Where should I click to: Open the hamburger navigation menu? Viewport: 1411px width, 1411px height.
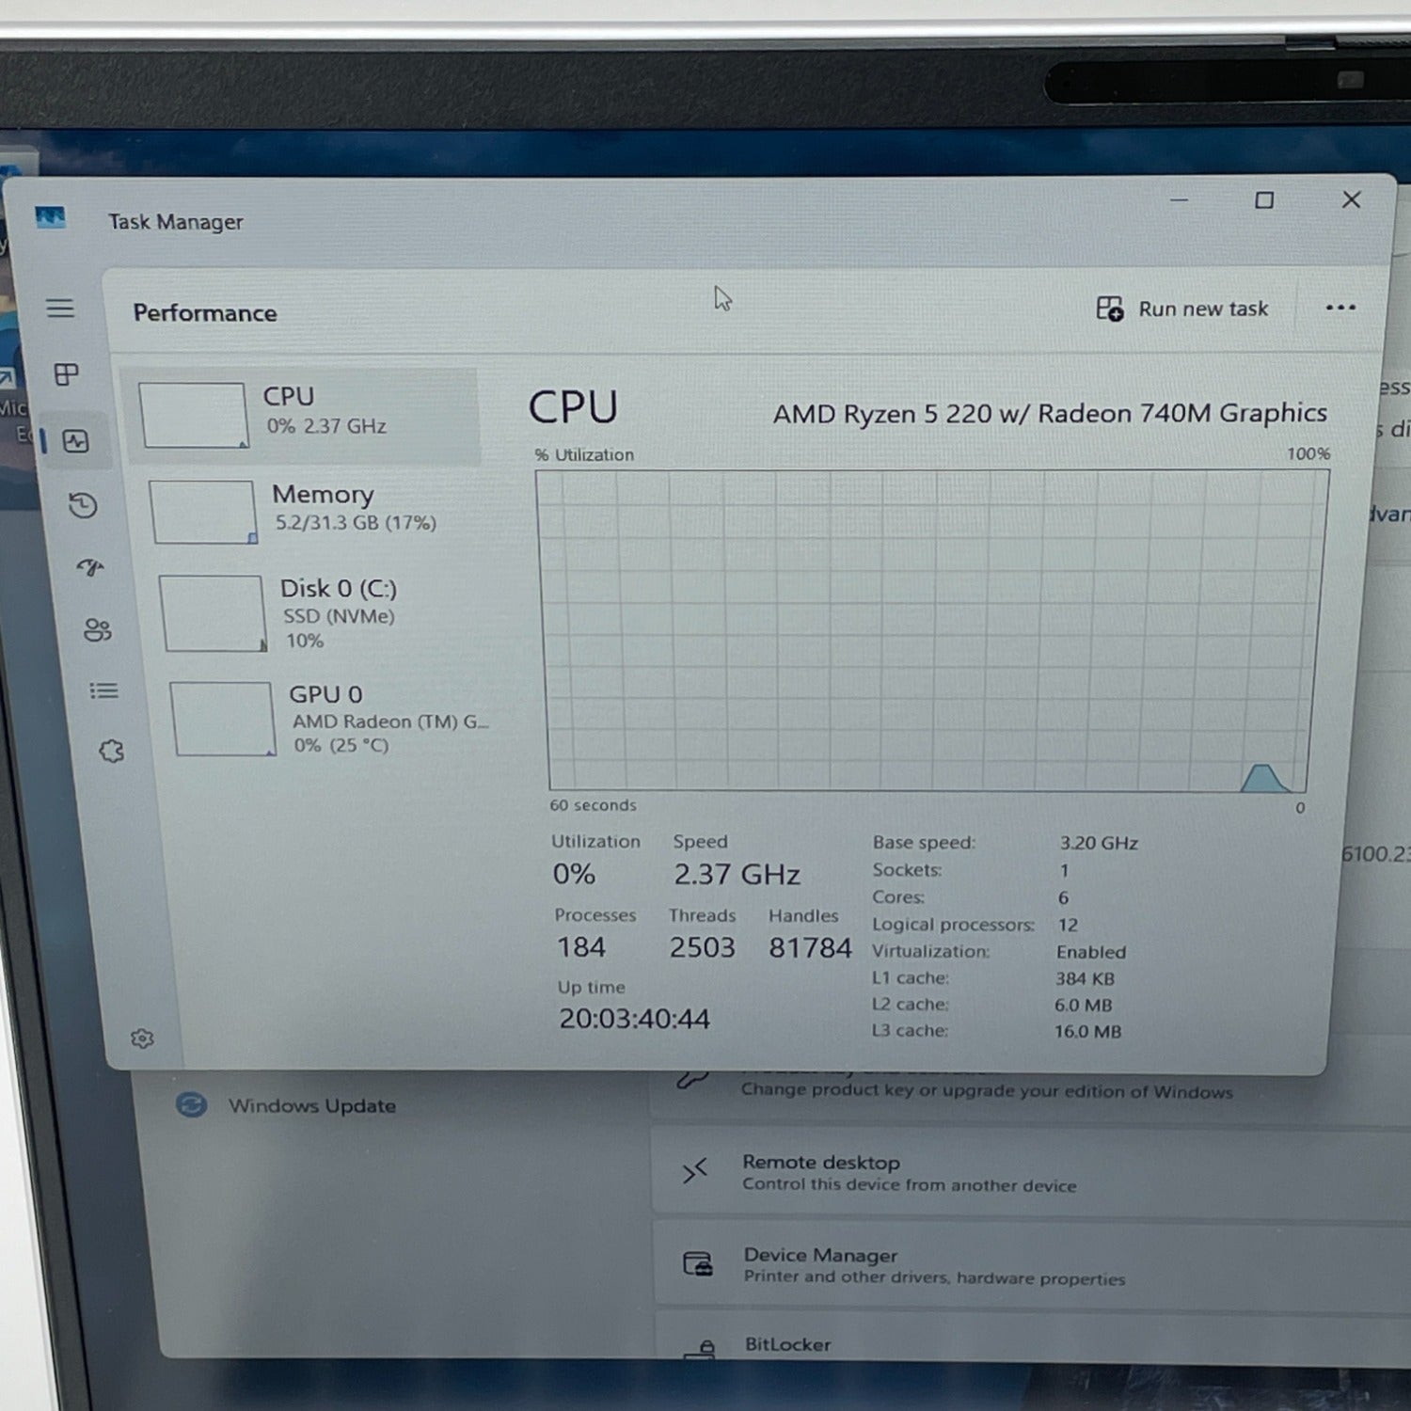click(60, 309)
